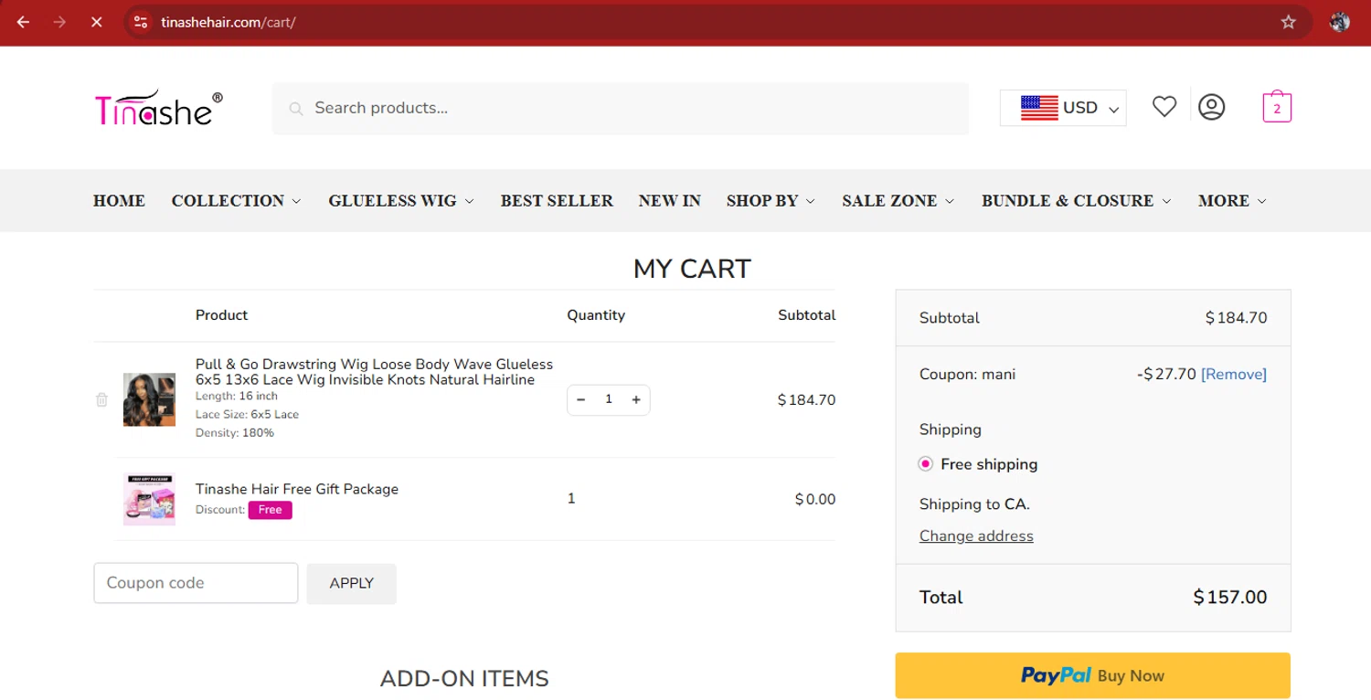Click the -$27.70 coupon discount amount
Image resolution: width=1371 pixels, height=700 pixels.
1166,374
